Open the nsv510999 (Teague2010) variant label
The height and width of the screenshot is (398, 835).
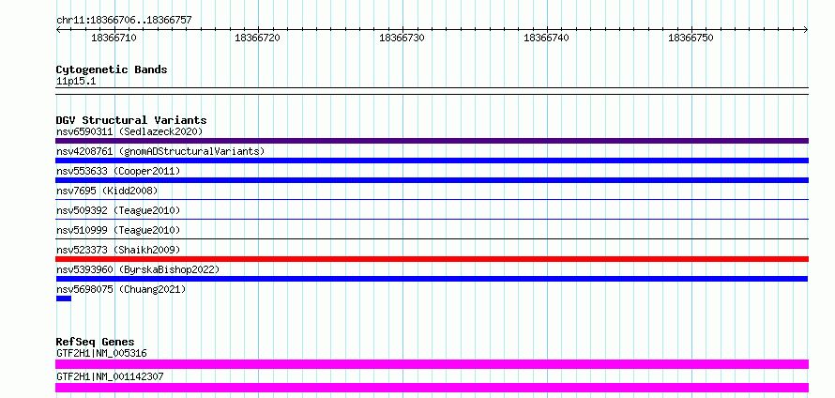pos(118,230)
